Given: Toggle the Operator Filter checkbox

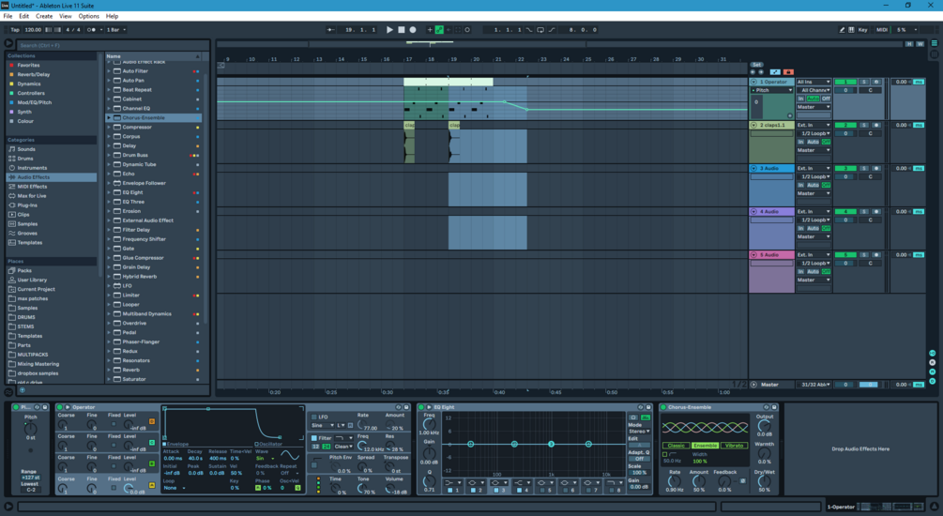Looking at the screenshot, I should [314, 438].
